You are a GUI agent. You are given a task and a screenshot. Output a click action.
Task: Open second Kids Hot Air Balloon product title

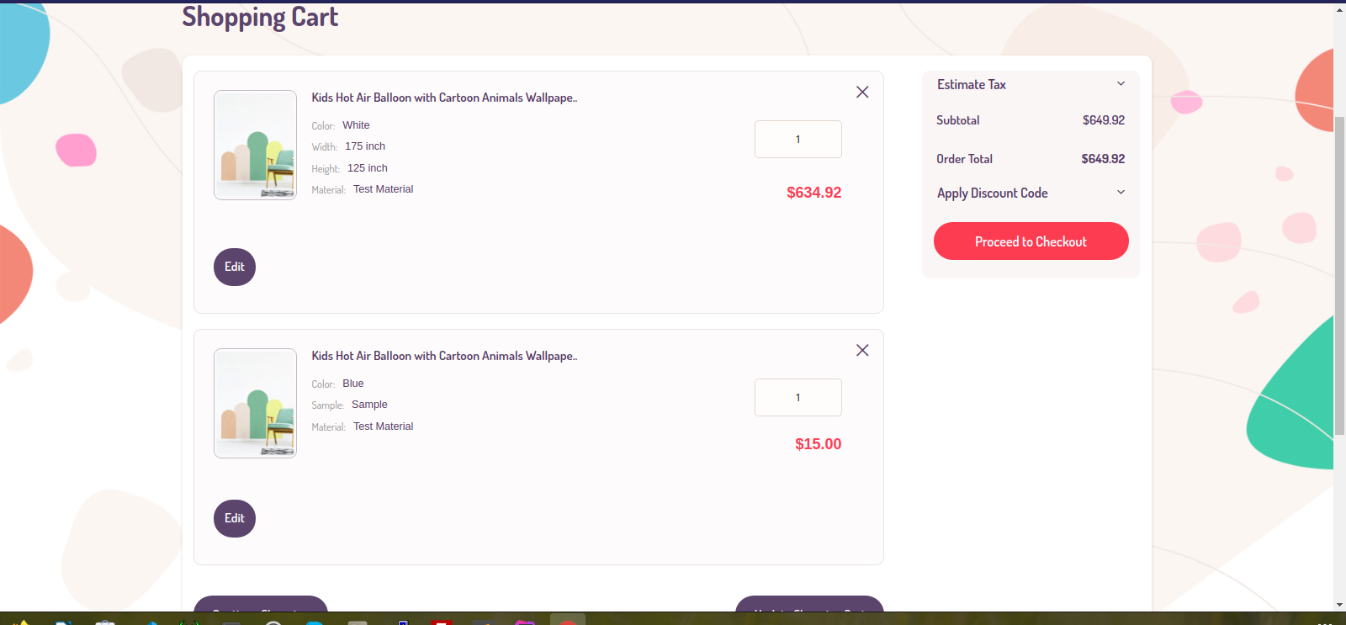point(444,356)
